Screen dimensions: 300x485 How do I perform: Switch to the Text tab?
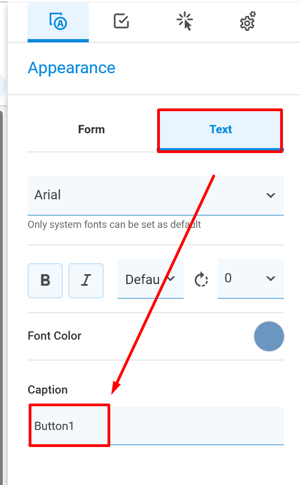[x=221, y=129]
